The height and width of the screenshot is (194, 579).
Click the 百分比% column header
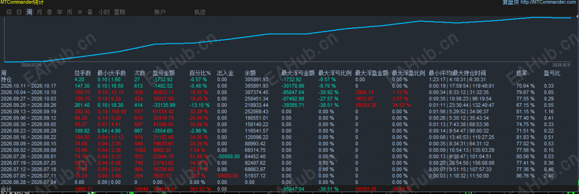[x=200, y=73]
